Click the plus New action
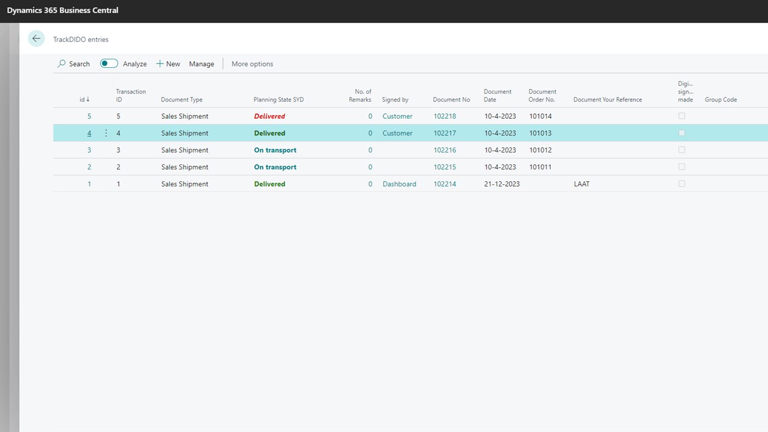Image resolution: width=768 pixels, height=432 pixels. pyautogui.click(x=168, y=64)
